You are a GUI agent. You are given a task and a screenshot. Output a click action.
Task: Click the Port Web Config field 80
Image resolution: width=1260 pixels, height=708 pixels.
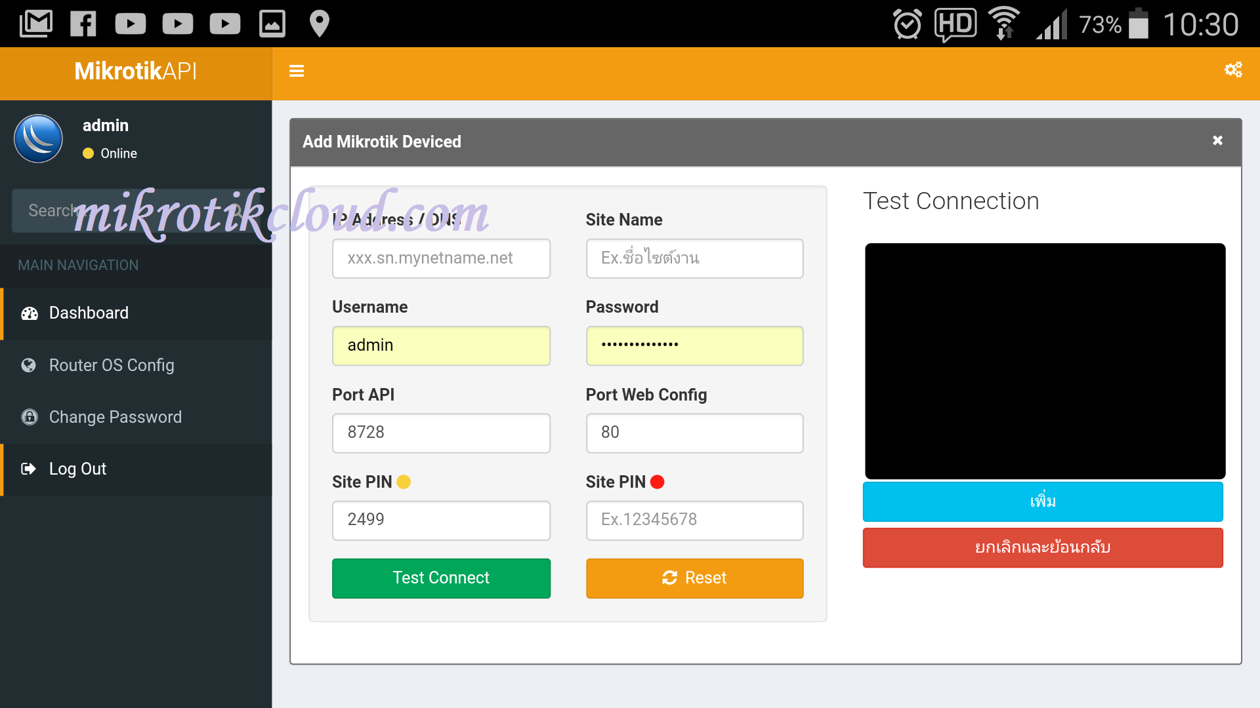[x=694, y=433]
